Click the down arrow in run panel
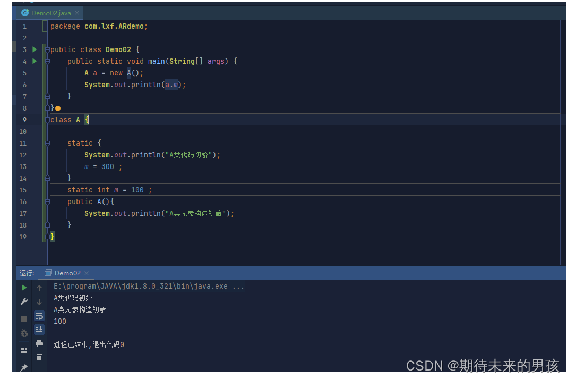Image resolution: width=568 pixels, height=378 pixels. [x=39, y=302]
